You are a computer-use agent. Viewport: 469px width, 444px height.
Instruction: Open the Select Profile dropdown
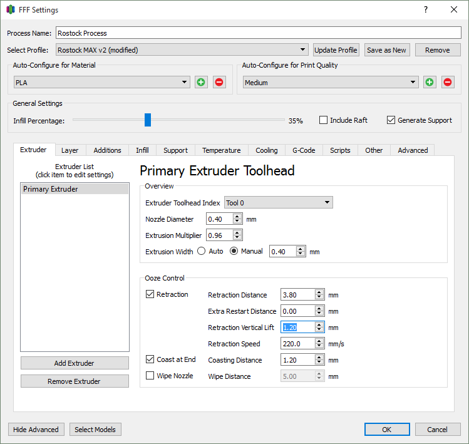click(x=182, y=50)
